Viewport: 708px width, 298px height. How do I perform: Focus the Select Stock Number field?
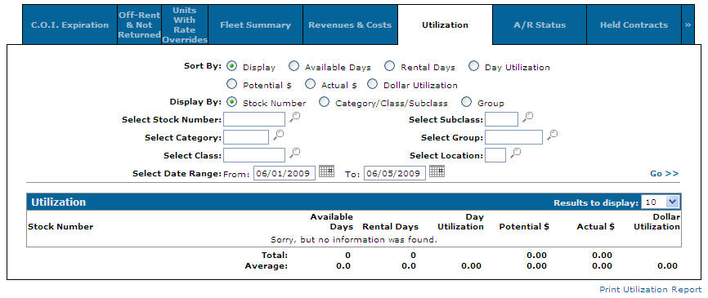pyautogui.click(x=254, y=119)
